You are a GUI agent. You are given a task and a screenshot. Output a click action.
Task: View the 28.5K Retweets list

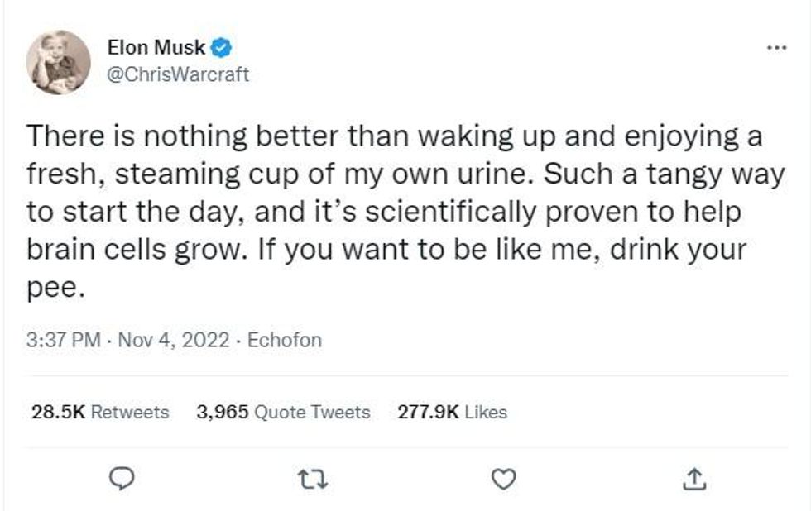point(99,412)
